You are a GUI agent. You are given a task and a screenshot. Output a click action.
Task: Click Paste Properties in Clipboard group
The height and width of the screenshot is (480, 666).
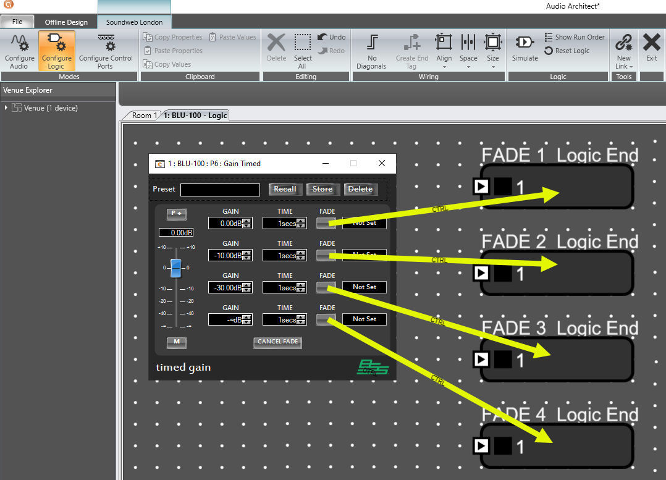coord(174,51)
